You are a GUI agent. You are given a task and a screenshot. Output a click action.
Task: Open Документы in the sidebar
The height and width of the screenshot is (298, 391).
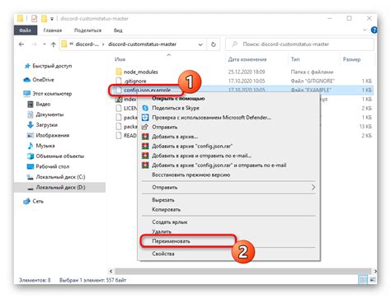(x=49, y=114)
